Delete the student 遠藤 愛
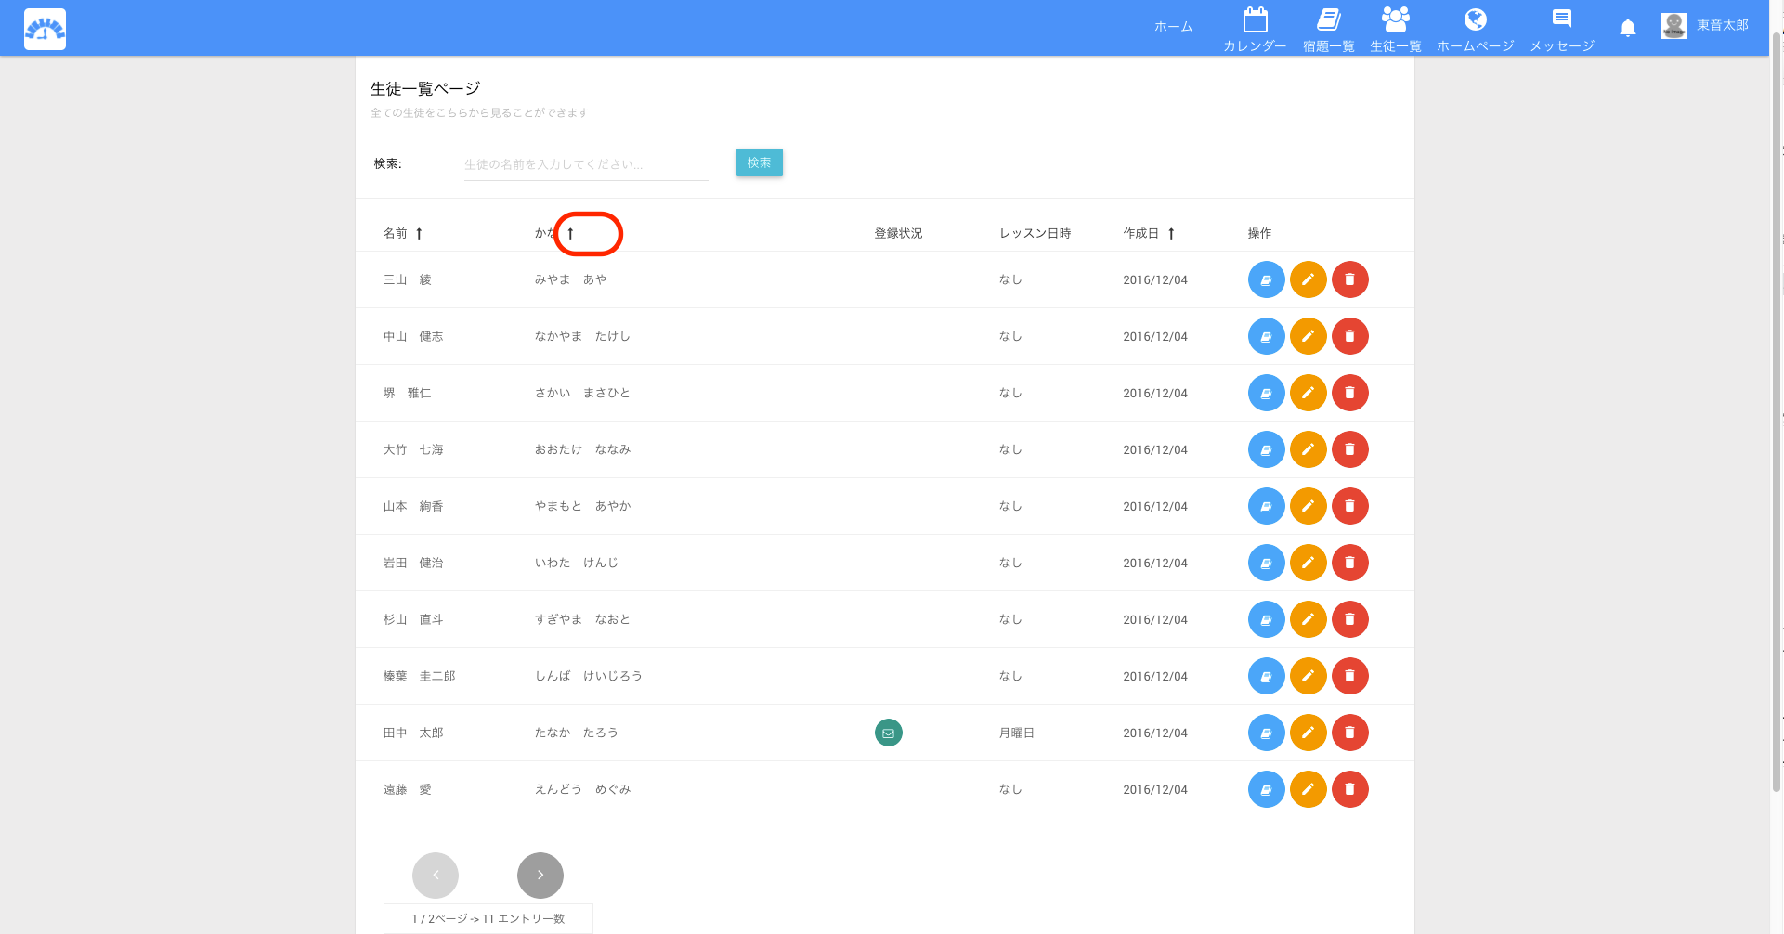This screenshot has width=1784, height=934. coord(1349,789)
